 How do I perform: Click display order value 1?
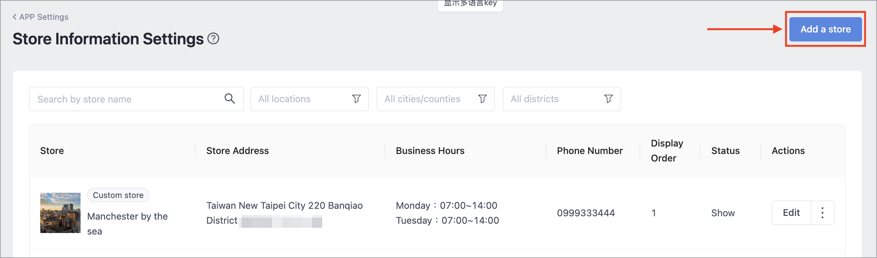pyautogui.click(x=654, y=213)
